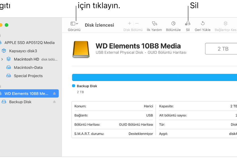Click the Backup Disk drive icon in sidebar
Image resolution: width=237 pixels, height=164 pixels.
[x=4, y=102]
